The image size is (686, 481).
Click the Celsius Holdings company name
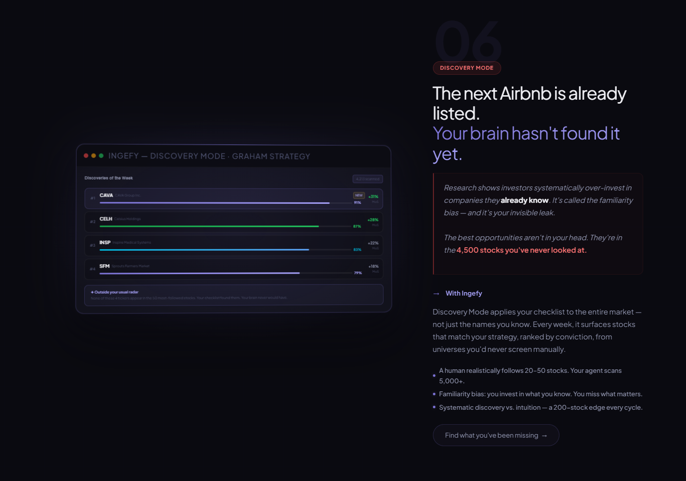128,219
